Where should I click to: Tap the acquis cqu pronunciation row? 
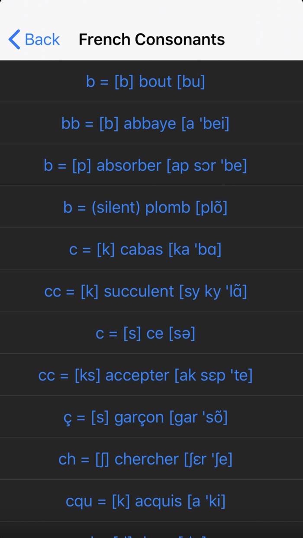point(151,500)
